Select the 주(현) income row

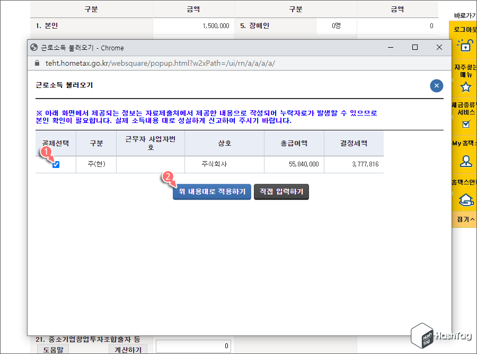pyautogui.click(x=96, y=165)
